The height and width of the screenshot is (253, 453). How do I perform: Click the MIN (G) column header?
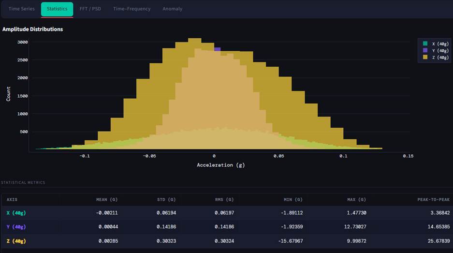pos(293,199)
